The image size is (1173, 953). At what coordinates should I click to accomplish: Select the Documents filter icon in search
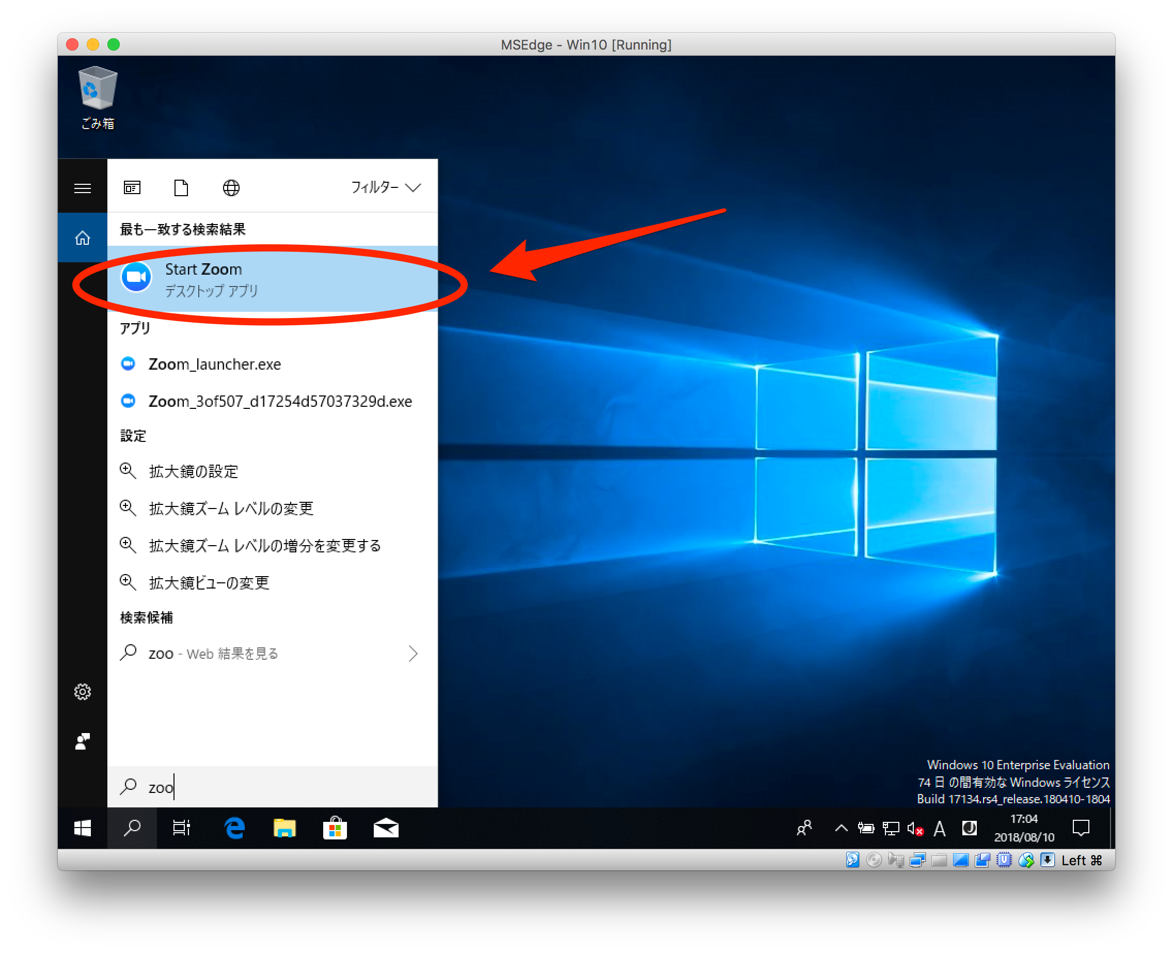[x=181, y=187]
